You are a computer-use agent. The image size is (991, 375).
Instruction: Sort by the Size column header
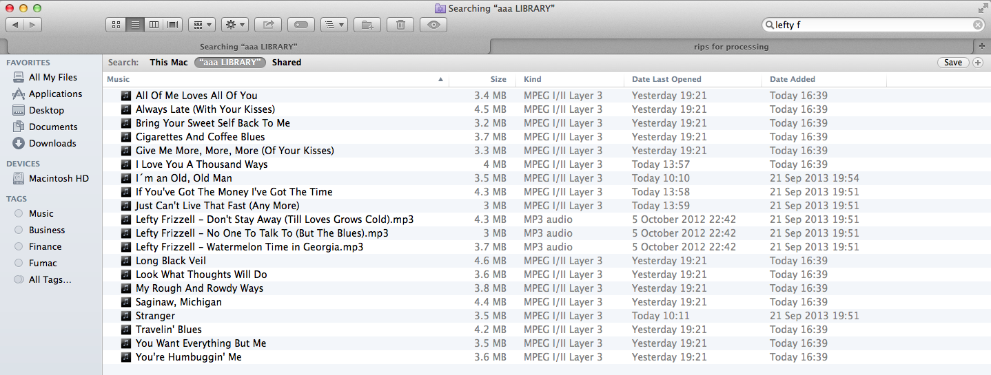pos(480,79)
